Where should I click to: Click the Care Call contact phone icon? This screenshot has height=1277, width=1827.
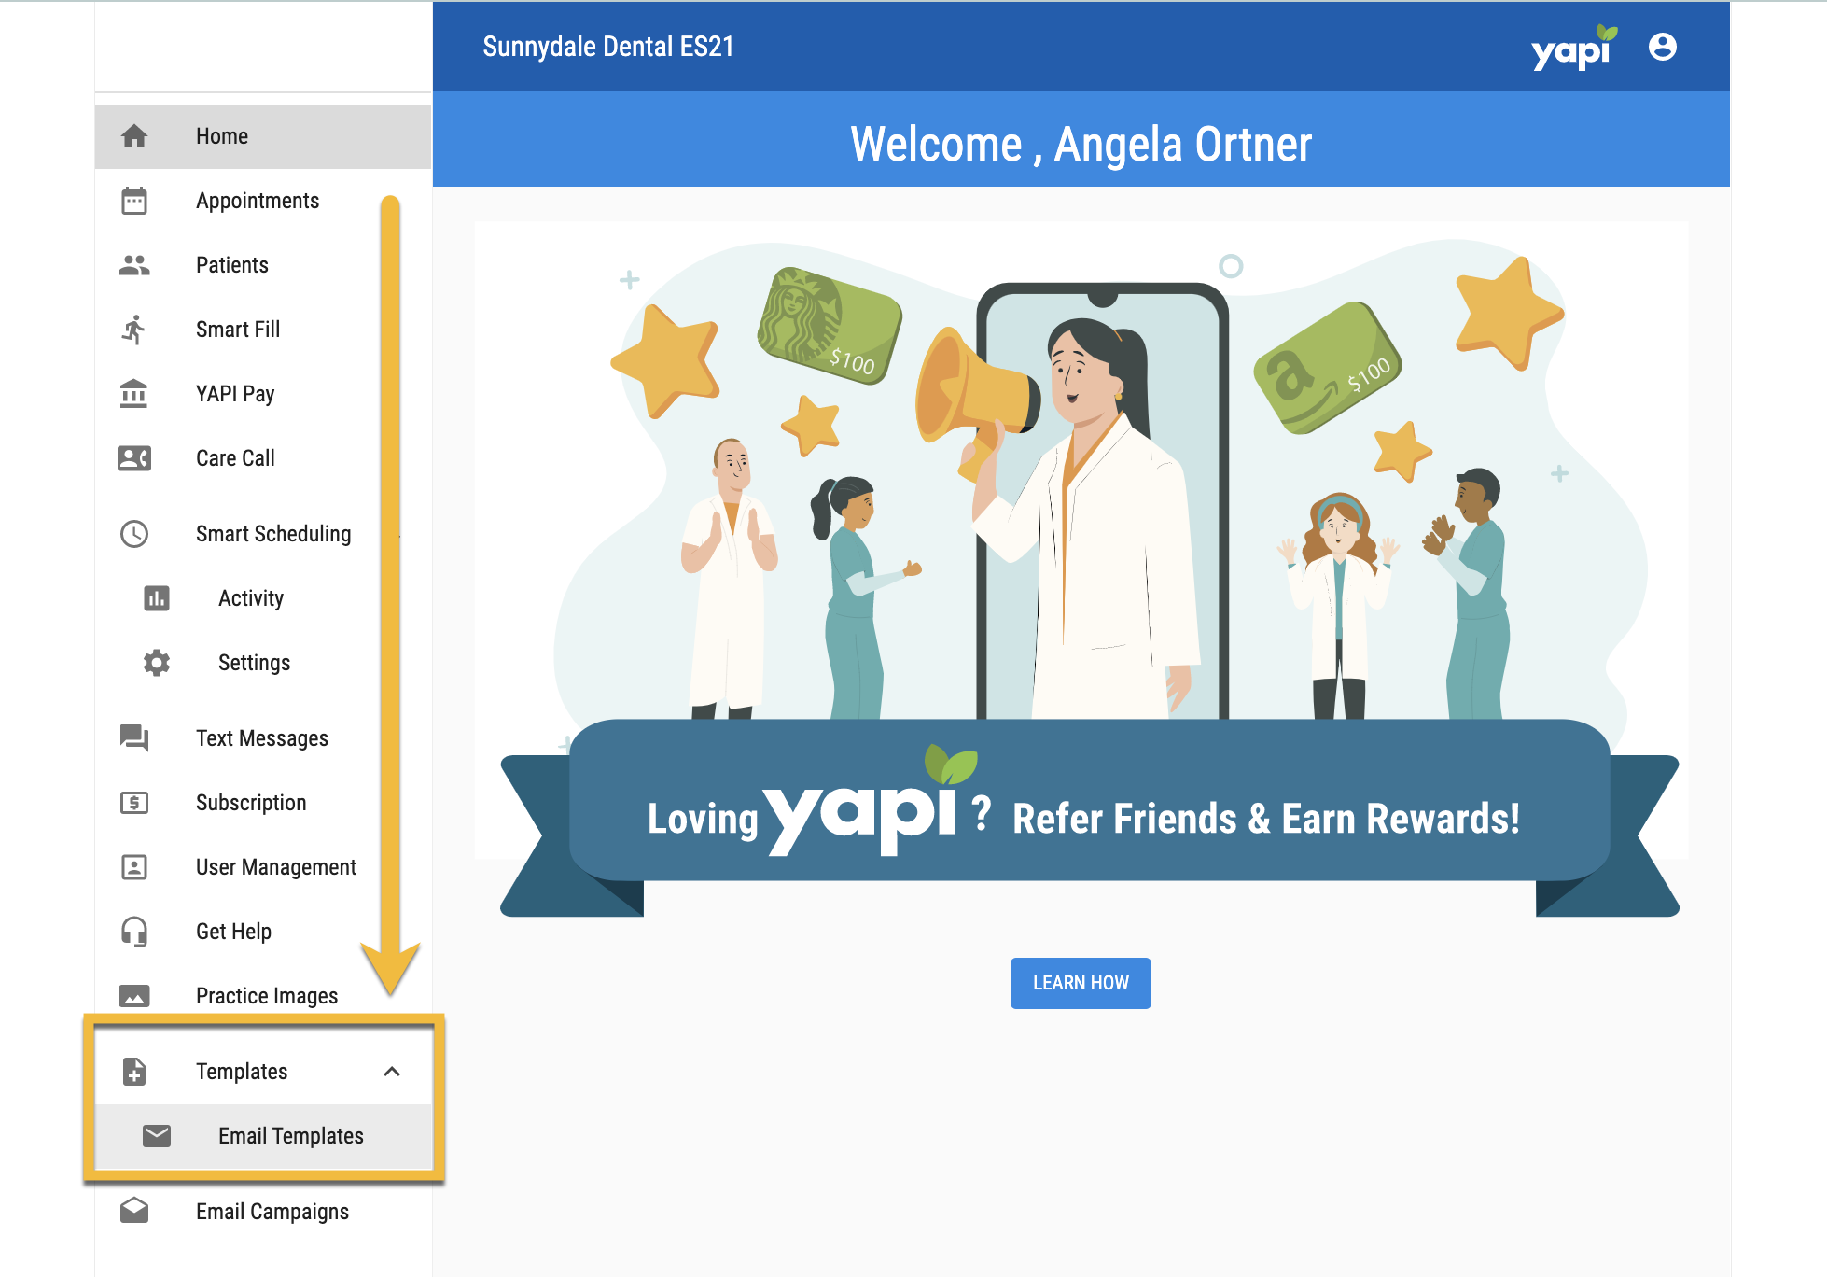(134, 458)
